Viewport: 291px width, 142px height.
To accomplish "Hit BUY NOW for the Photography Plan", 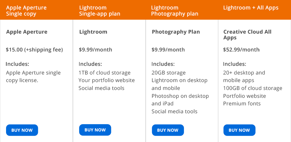I will pyautogui.click(x=168, y=130).
